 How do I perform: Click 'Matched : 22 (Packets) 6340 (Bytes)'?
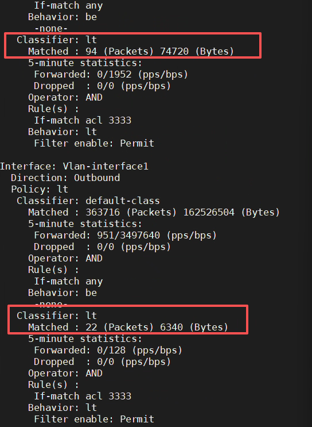click(128, 327)
